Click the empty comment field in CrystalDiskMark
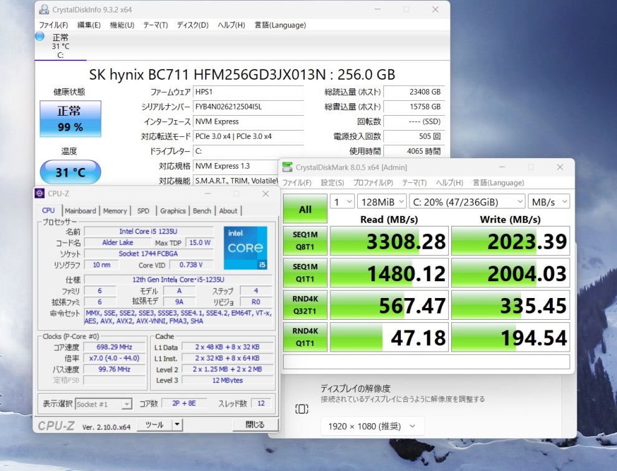Viewport: 617px width, 471px height. pos(426,361)
